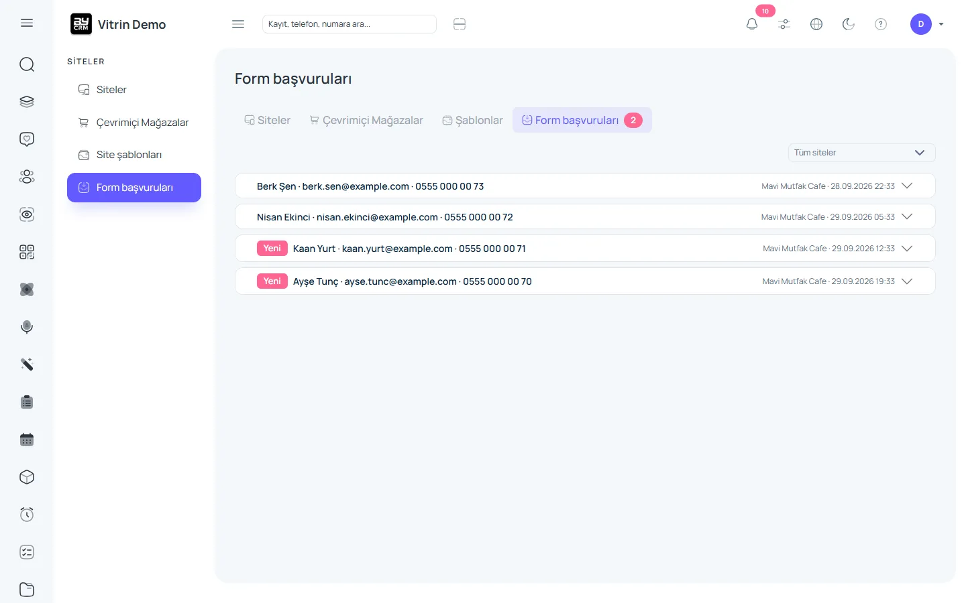Open the microphone icon in left rail

tap(27, 327)
